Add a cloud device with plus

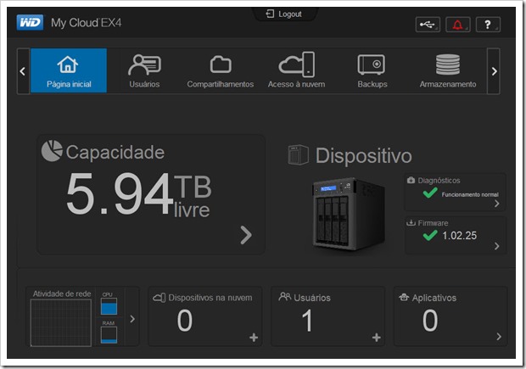point(254,338)
